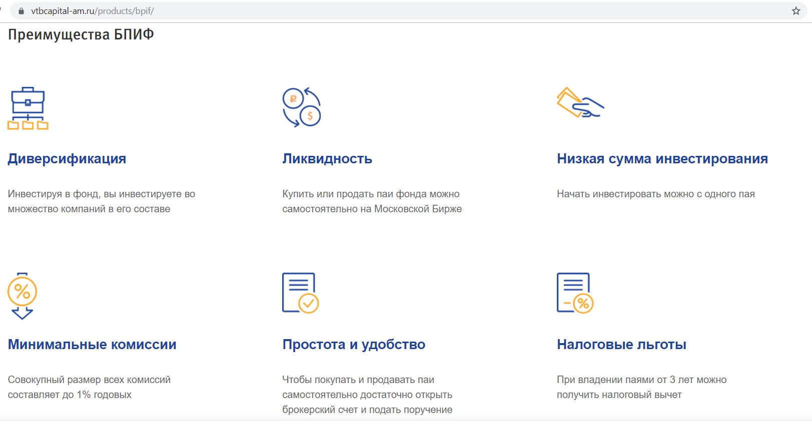Select the Низкая сумма инвестирования heading
812x421 pixels.
click(662, 159)
